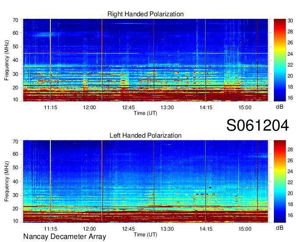Click "13:30" tick label under Left Handed plot
Image resolution: width=298 pixels, height=242 pixels.
(167, 229)
